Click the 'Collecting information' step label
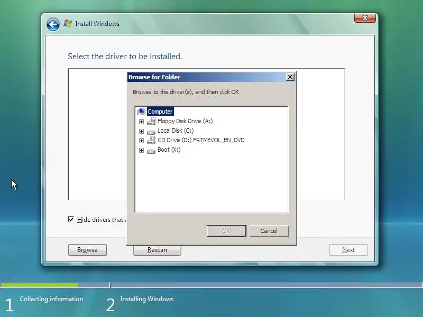 [51, 299]
